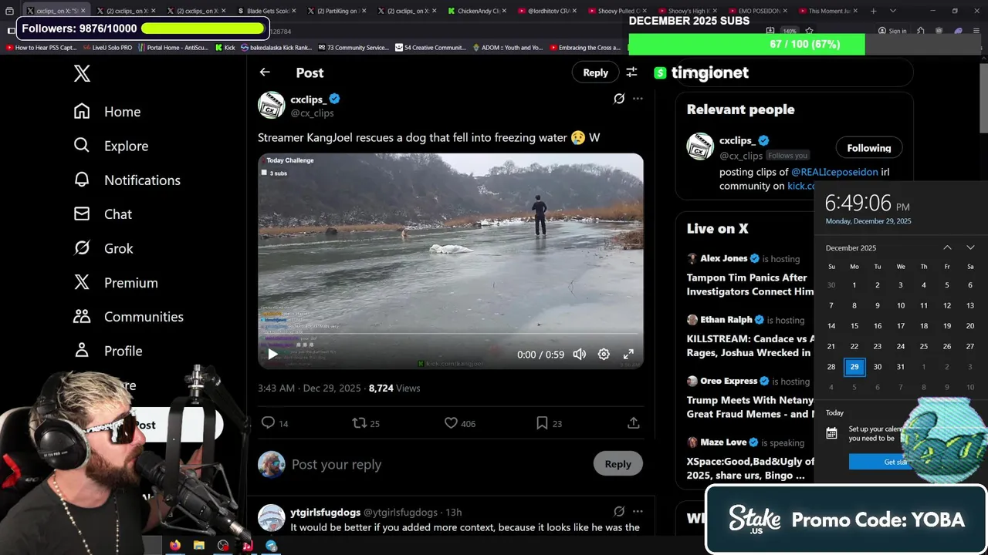Open video settings gear menu
The width and height of the screenshot is (988, 555).
(604, 355)
